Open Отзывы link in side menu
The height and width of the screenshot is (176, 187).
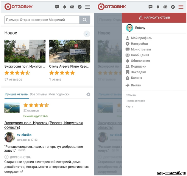[x=131, y=95]
